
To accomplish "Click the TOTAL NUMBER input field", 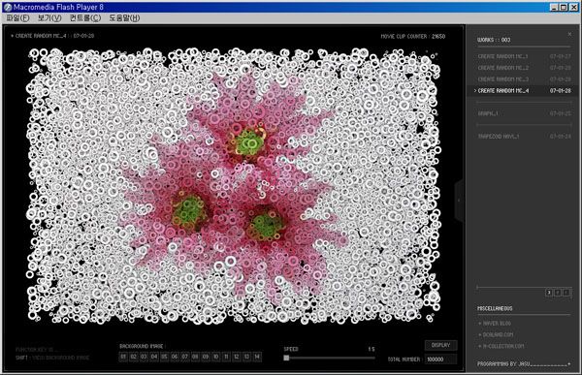I will (x=441, y=359).
